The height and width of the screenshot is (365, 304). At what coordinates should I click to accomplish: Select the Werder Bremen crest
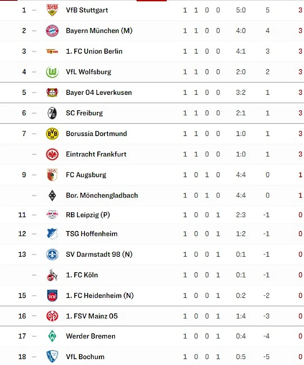[x=52, y=336]
